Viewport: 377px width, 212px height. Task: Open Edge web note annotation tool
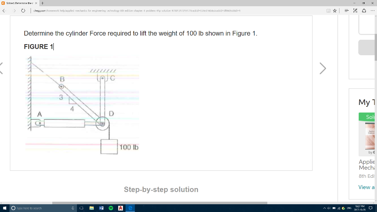[x=355, y=11]
